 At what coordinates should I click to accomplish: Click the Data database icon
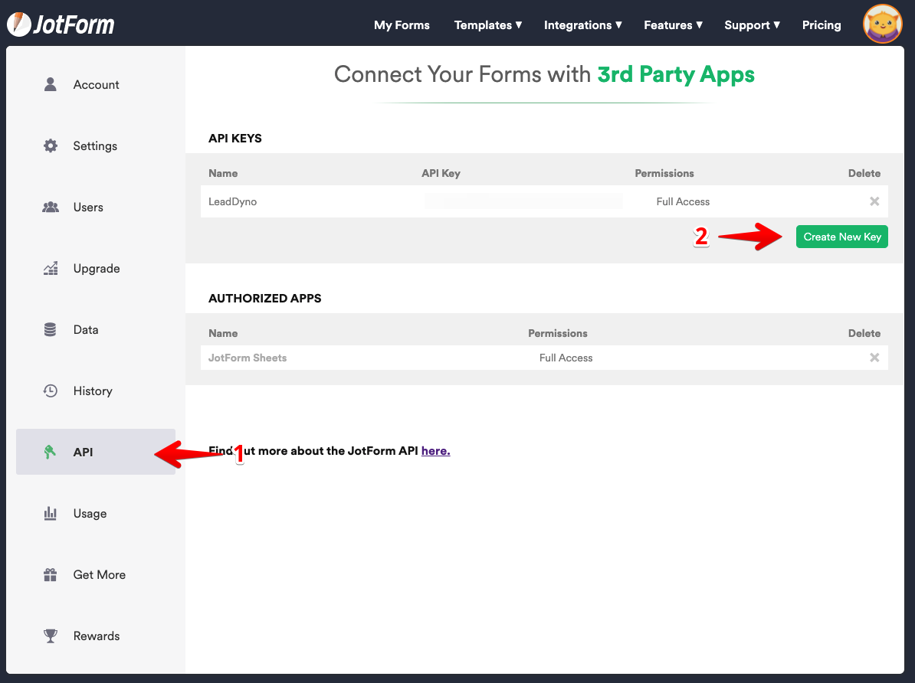[51, 329]
